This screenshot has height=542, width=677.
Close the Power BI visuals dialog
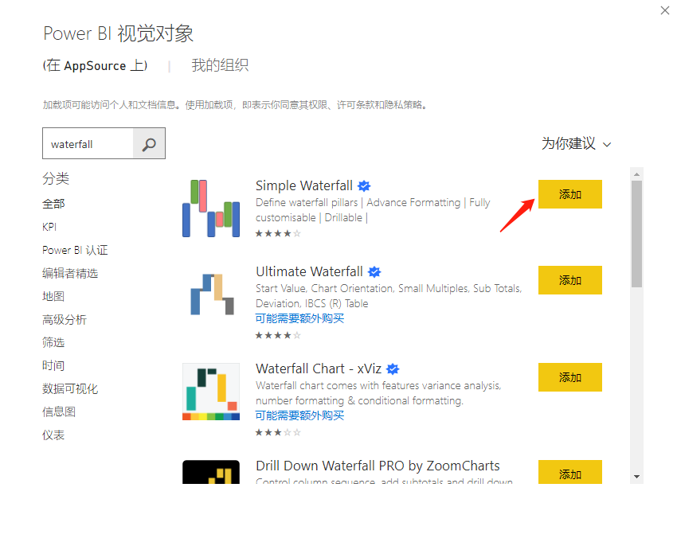click(x=665, y=10)
